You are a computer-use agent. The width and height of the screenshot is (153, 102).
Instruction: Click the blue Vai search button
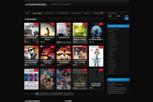pyautogui.click(x=127, y=19)
